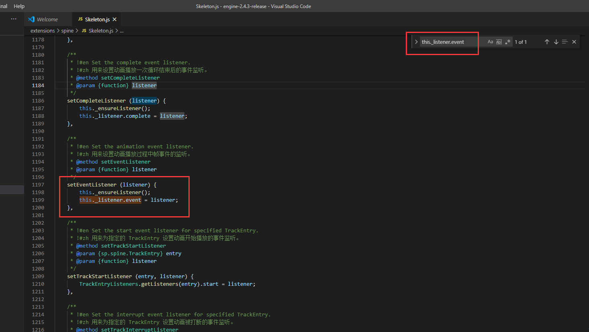
Task: Click the JS file icon in breadcrumb
Action: pos(84,31)
